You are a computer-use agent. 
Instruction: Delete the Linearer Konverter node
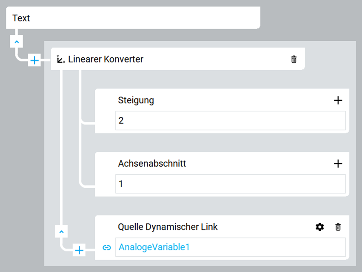[294, 59]
